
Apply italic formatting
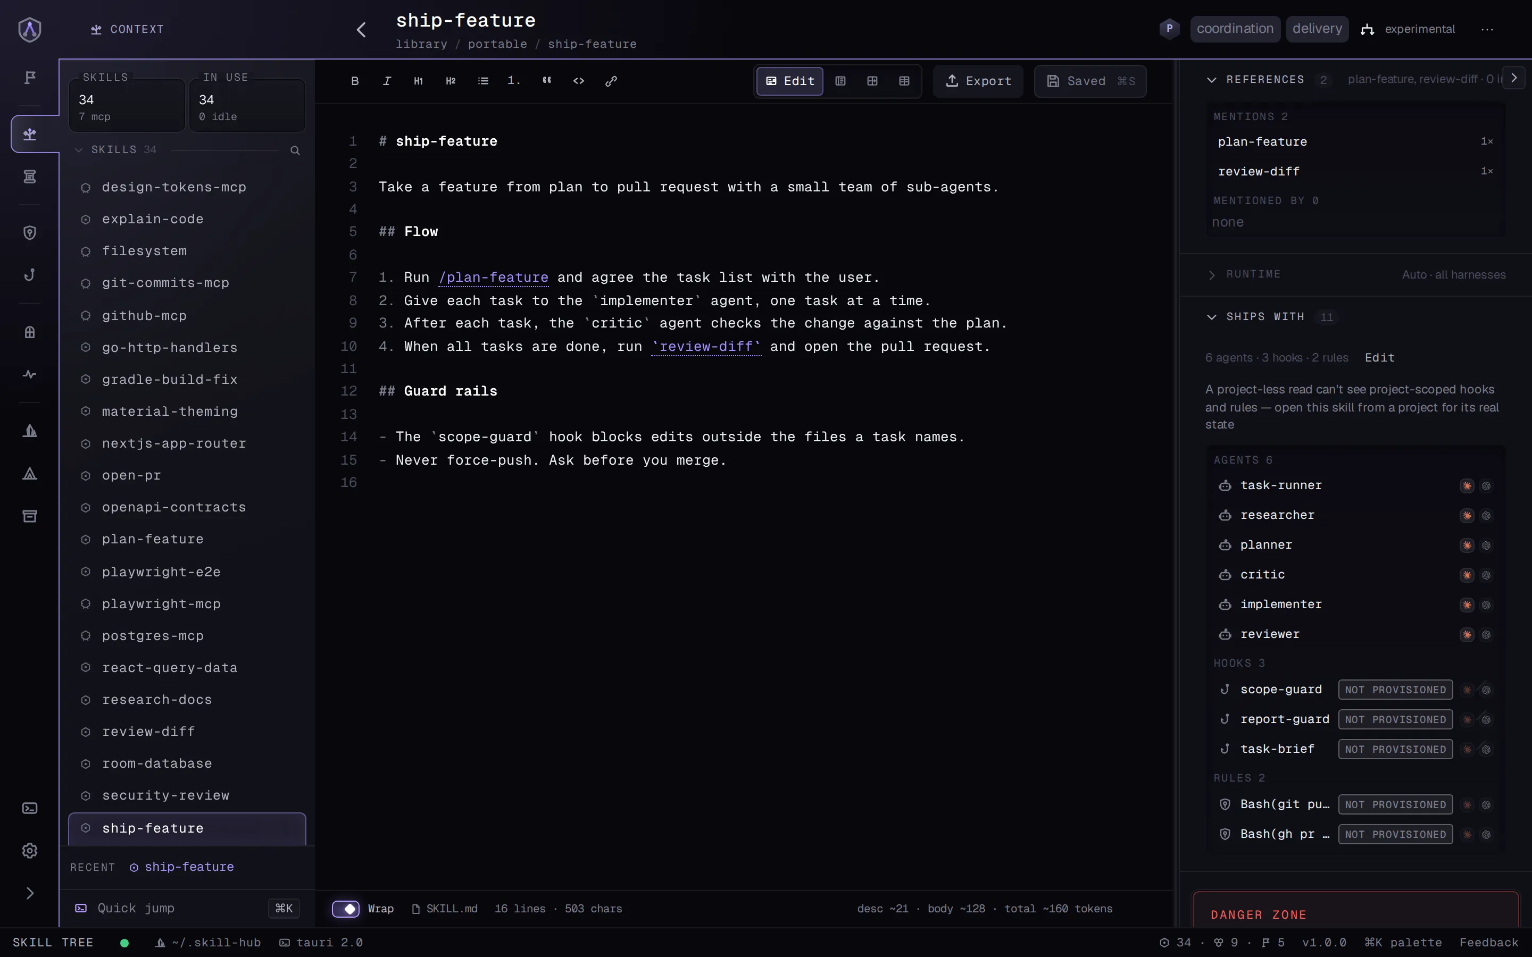387,81
